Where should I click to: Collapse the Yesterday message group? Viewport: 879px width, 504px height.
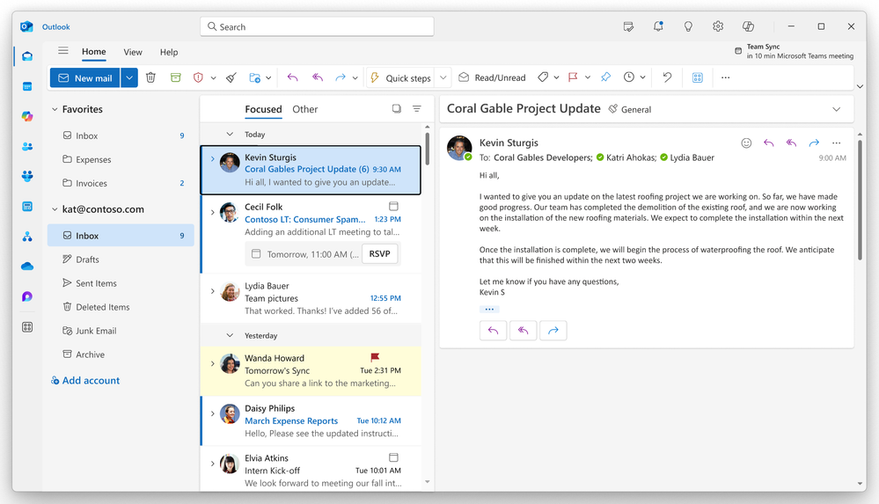coord(230,335)
